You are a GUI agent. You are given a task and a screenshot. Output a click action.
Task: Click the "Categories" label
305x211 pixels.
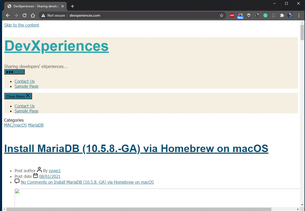click(14, 120)
